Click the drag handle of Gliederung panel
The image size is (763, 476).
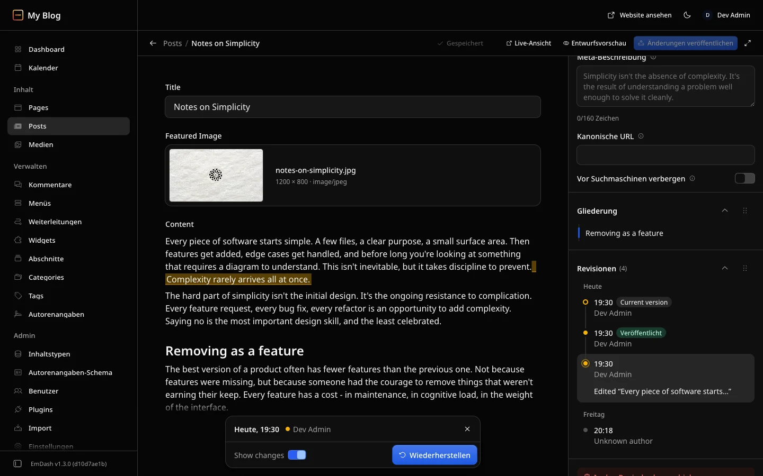[x=745, y=210]
